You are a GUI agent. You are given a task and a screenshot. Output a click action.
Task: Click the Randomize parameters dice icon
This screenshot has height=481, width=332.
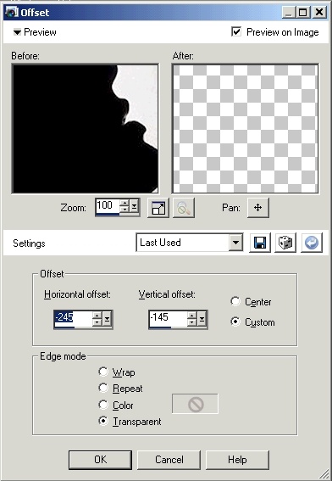click(x=285, y=243)
